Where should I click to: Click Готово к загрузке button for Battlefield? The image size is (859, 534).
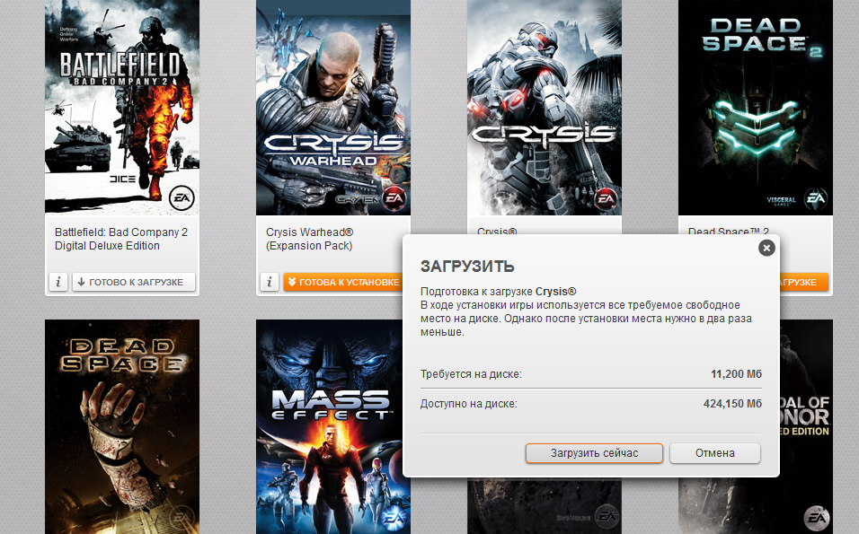click(134, 282)
